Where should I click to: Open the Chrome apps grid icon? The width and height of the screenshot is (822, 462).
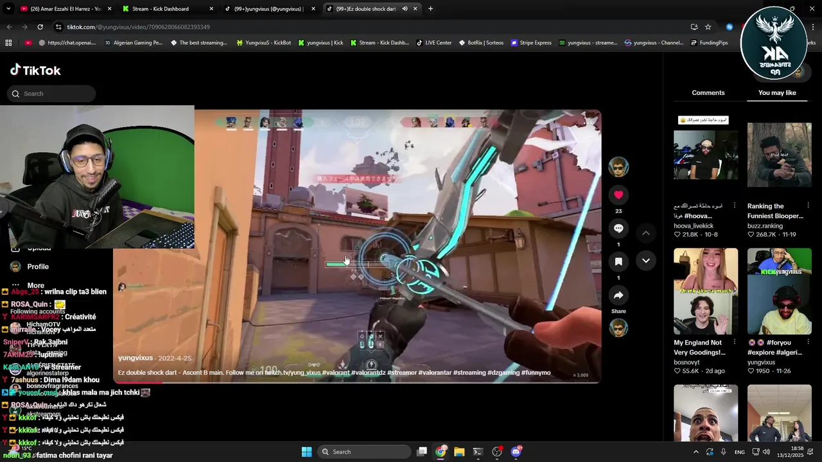pos(8,43)
